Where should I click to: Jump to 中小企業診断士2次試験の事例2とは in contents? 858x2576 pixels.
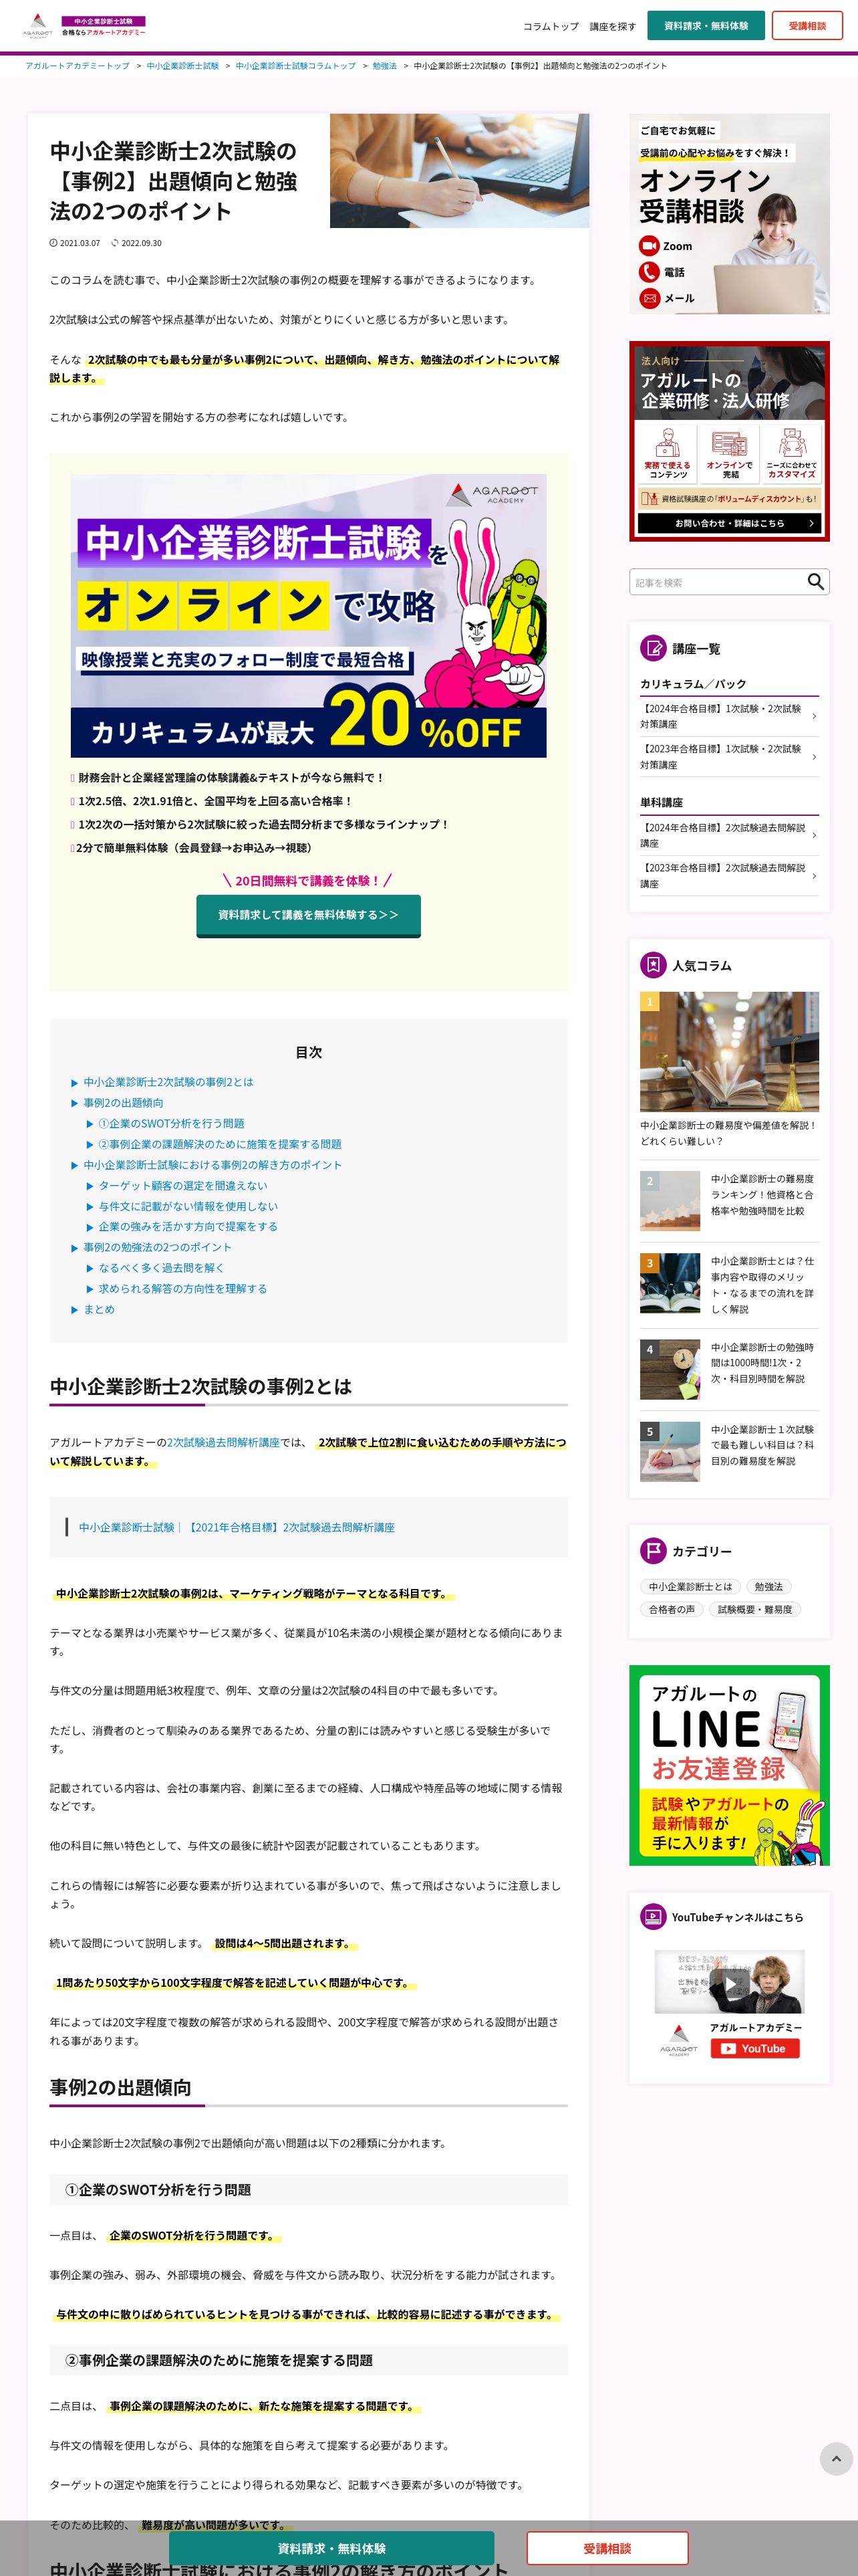tap(168, 1082)
